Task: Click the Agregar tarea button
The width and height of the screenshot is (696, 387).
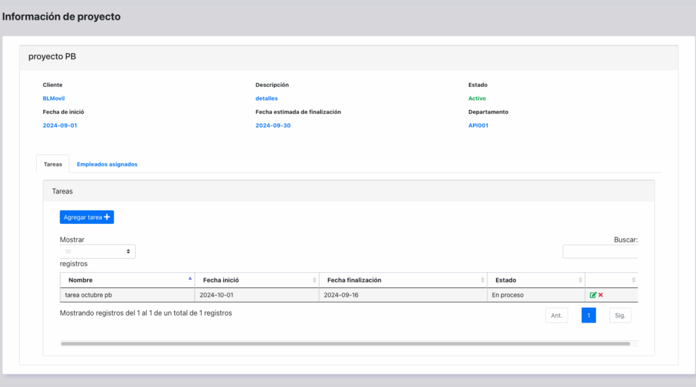Action: pyautogui.click(x=86, y=217)
